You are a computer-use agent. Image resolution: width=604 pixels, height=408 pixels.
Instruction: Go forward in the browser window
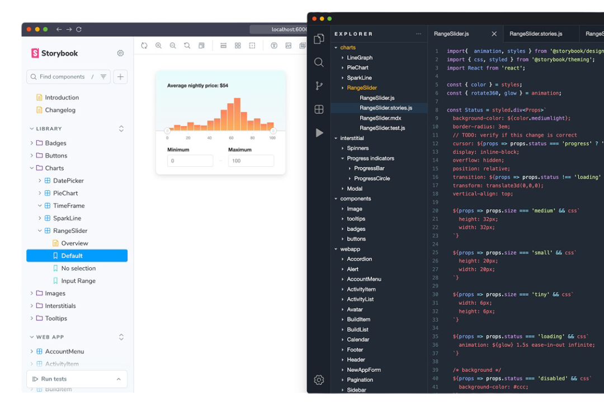69,29
